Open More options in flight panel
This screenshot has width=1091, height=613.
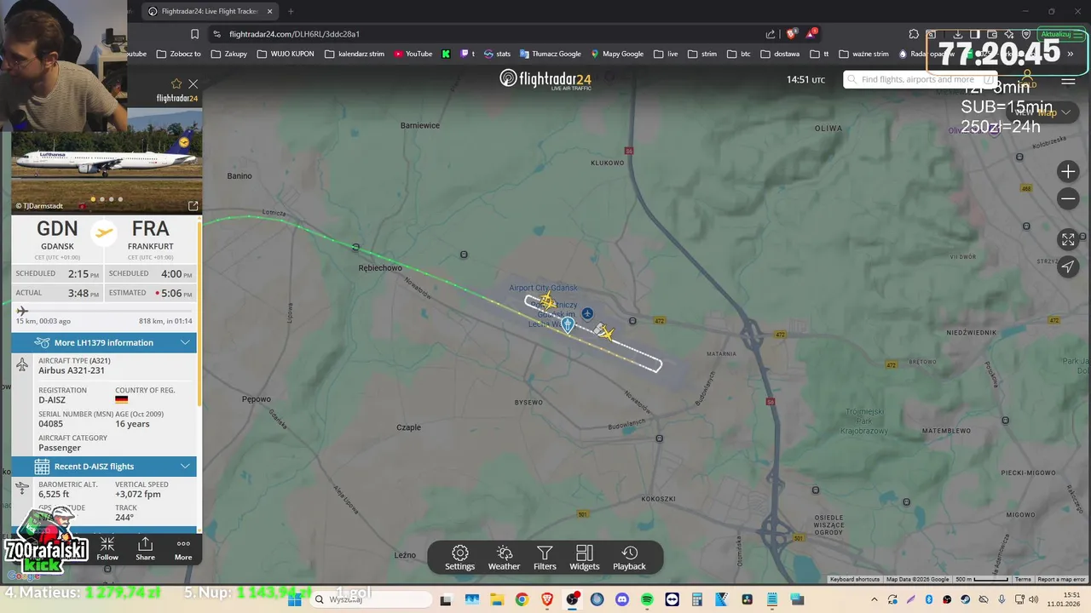(x=183, y=549)
